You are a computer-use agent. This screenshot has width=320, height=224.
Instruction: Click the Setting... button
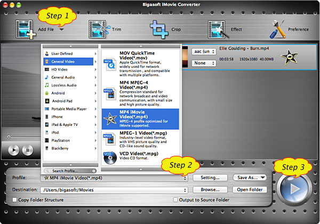210,178
